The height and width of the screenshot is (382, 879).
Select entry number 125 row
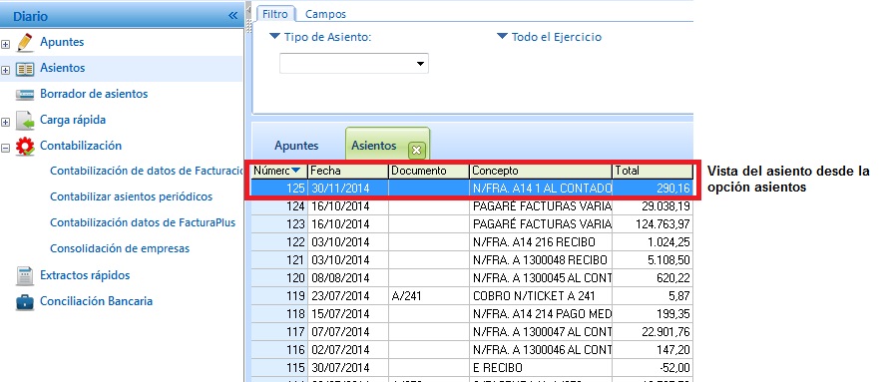(472, 189)
